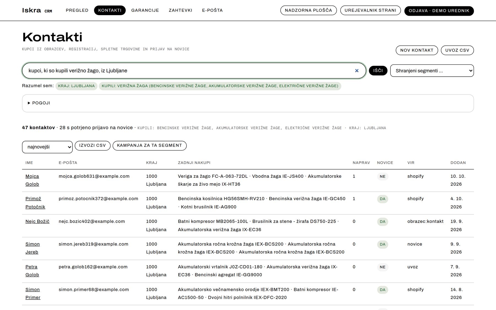This screenshot has width=496, height=310.
Task: Open the Shranjeni segmenti dropdown
Action: (432, 71)
